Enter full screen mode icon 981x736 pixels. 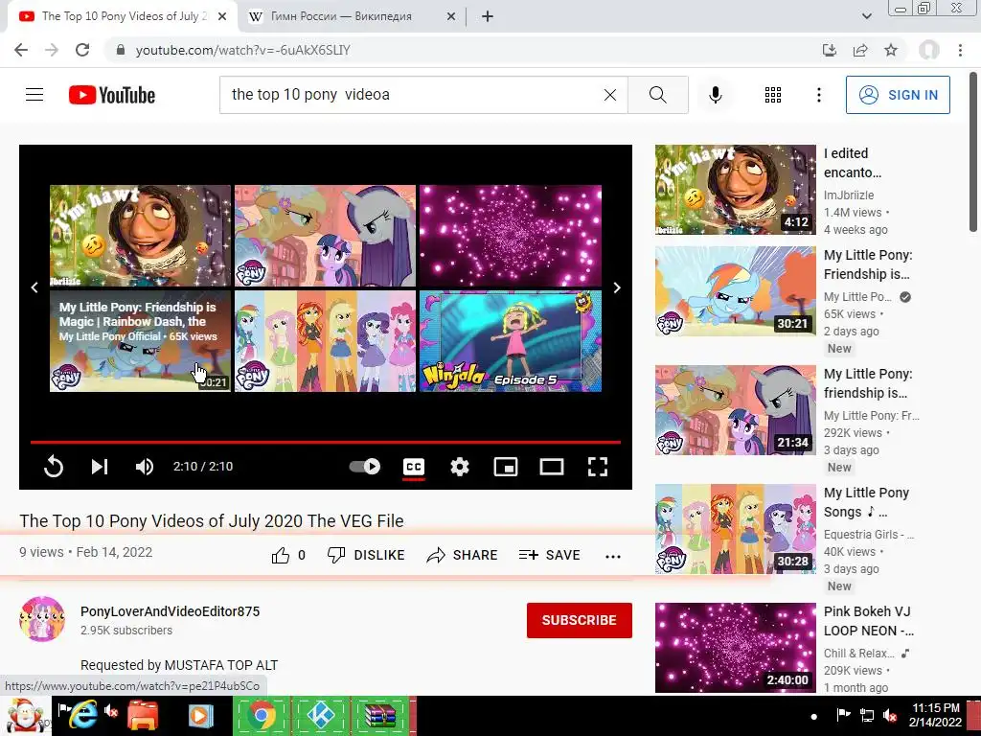[x=598, y=467]
